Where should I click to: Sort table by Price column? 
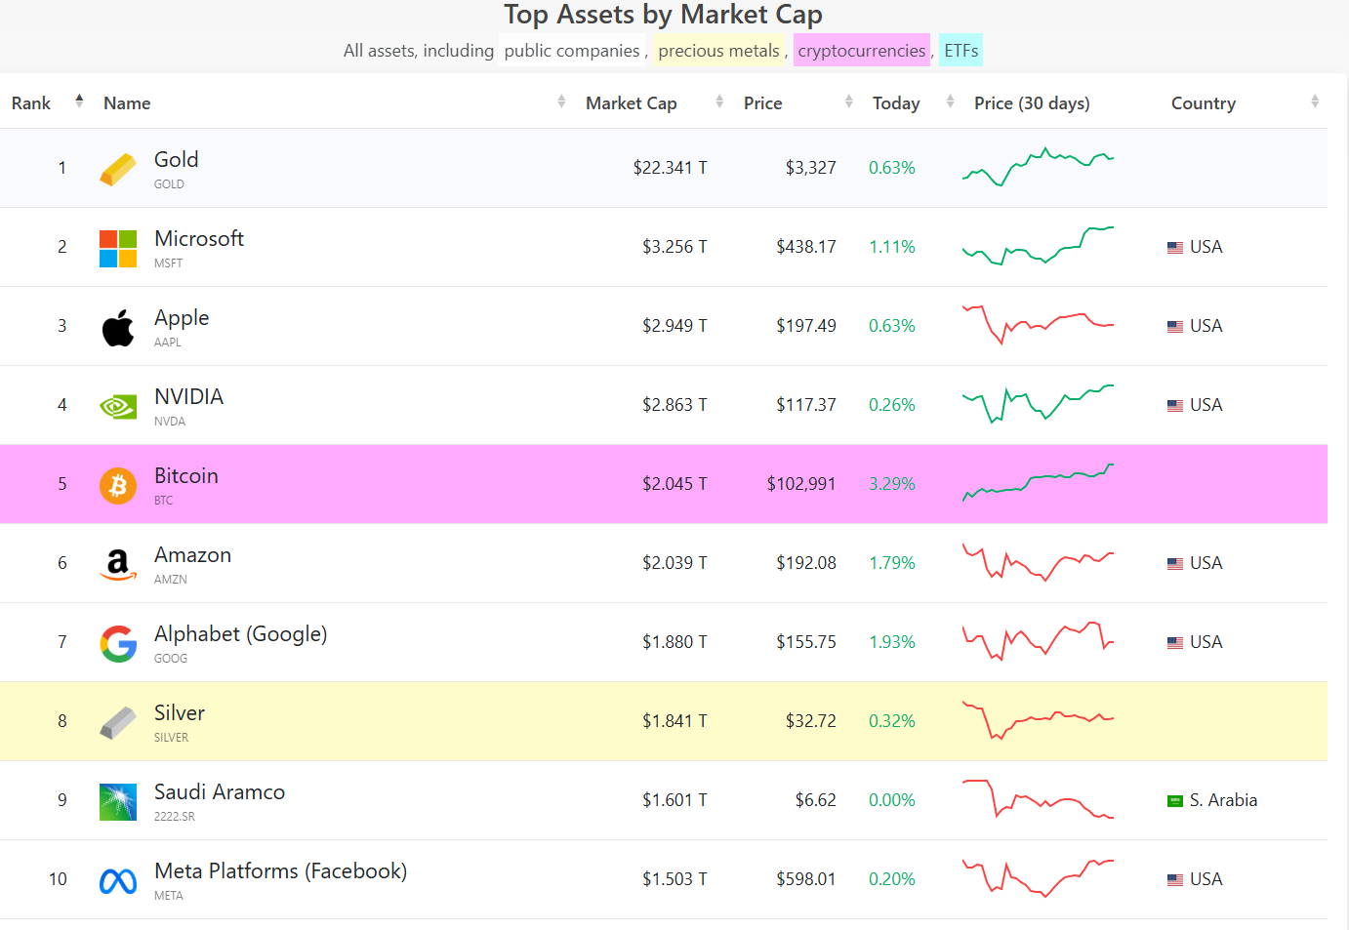(762, 103)
